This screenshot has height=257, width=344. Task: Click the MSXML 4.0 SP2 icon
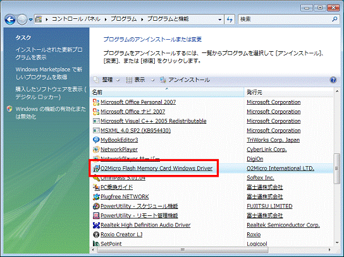(x=96, y=131)
